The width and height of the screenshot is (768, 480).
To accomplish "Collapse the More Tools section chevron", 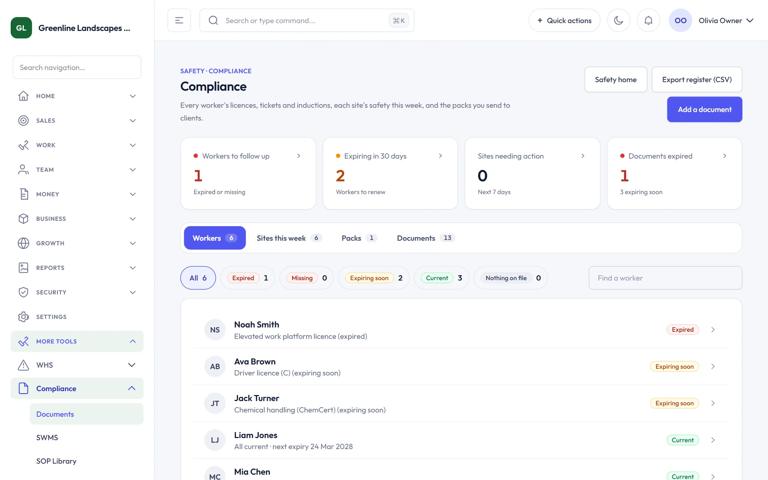I will [x=133, y=341].
